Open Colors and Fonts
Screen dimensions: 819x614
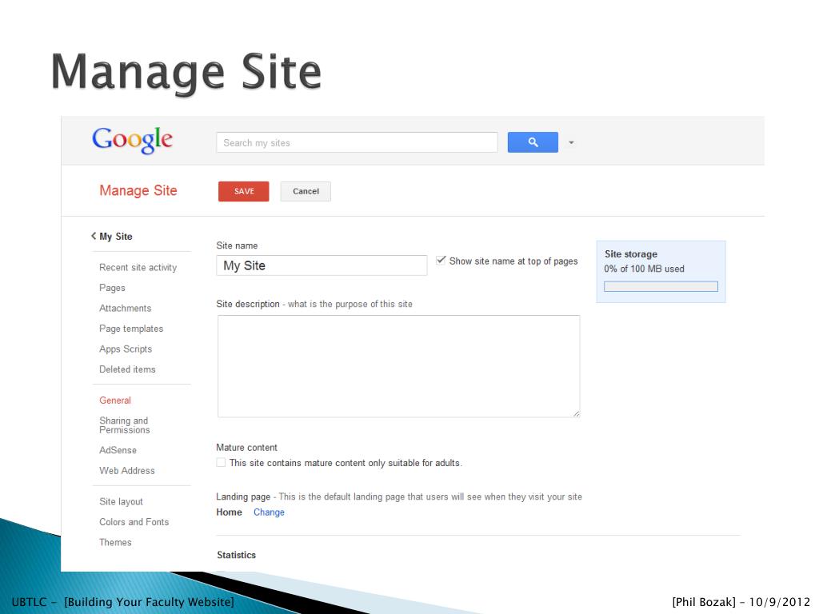tap(134, 522)
